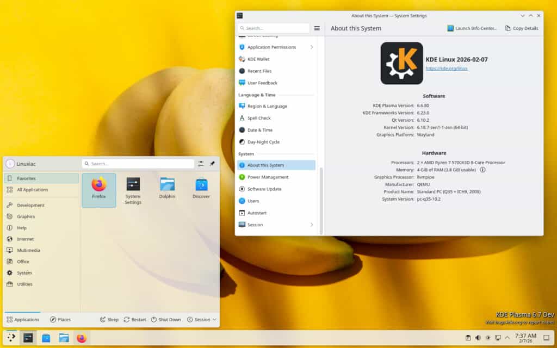Open the clipboard icon in the system tray
Screen dimensions: 557x348
pos(468,338)
